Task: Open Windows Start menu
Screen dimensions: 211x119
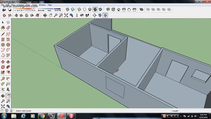Action: [x=4, y=116]
